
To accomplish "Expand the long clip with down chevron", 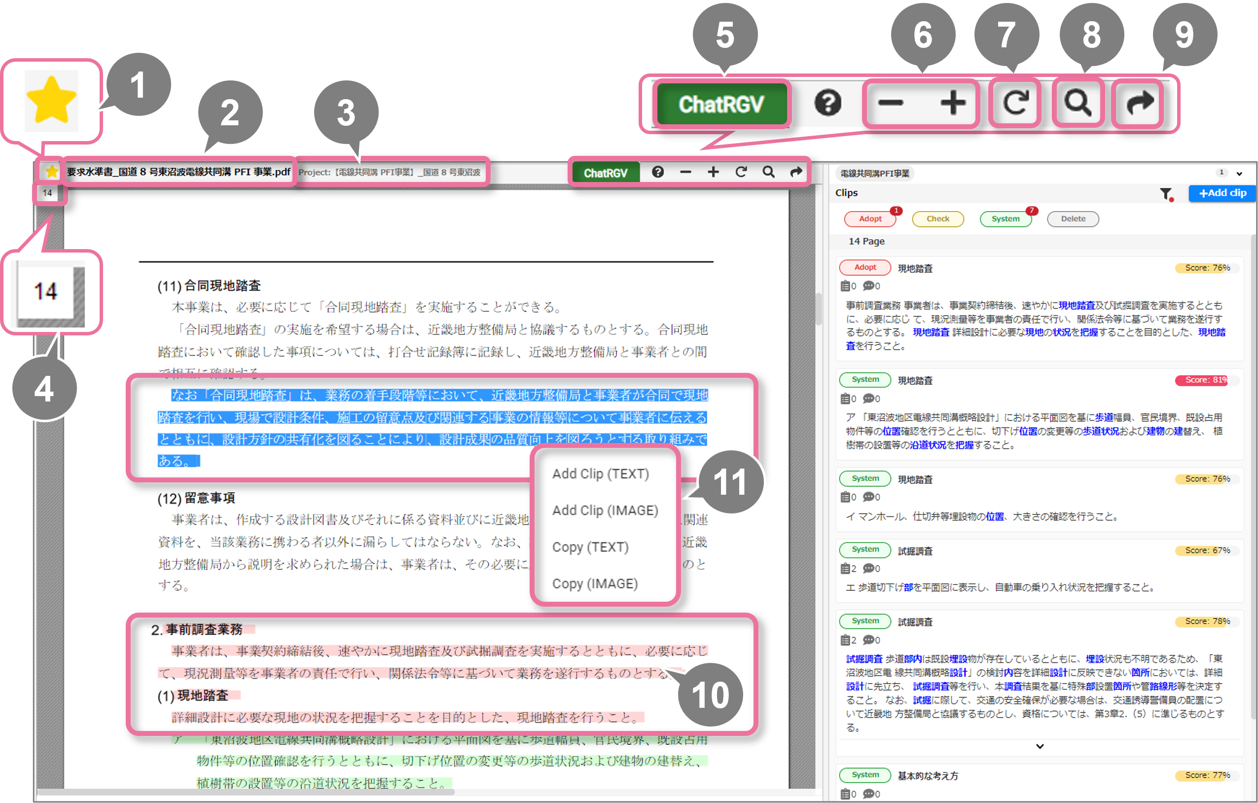I will coord(1040,746).
